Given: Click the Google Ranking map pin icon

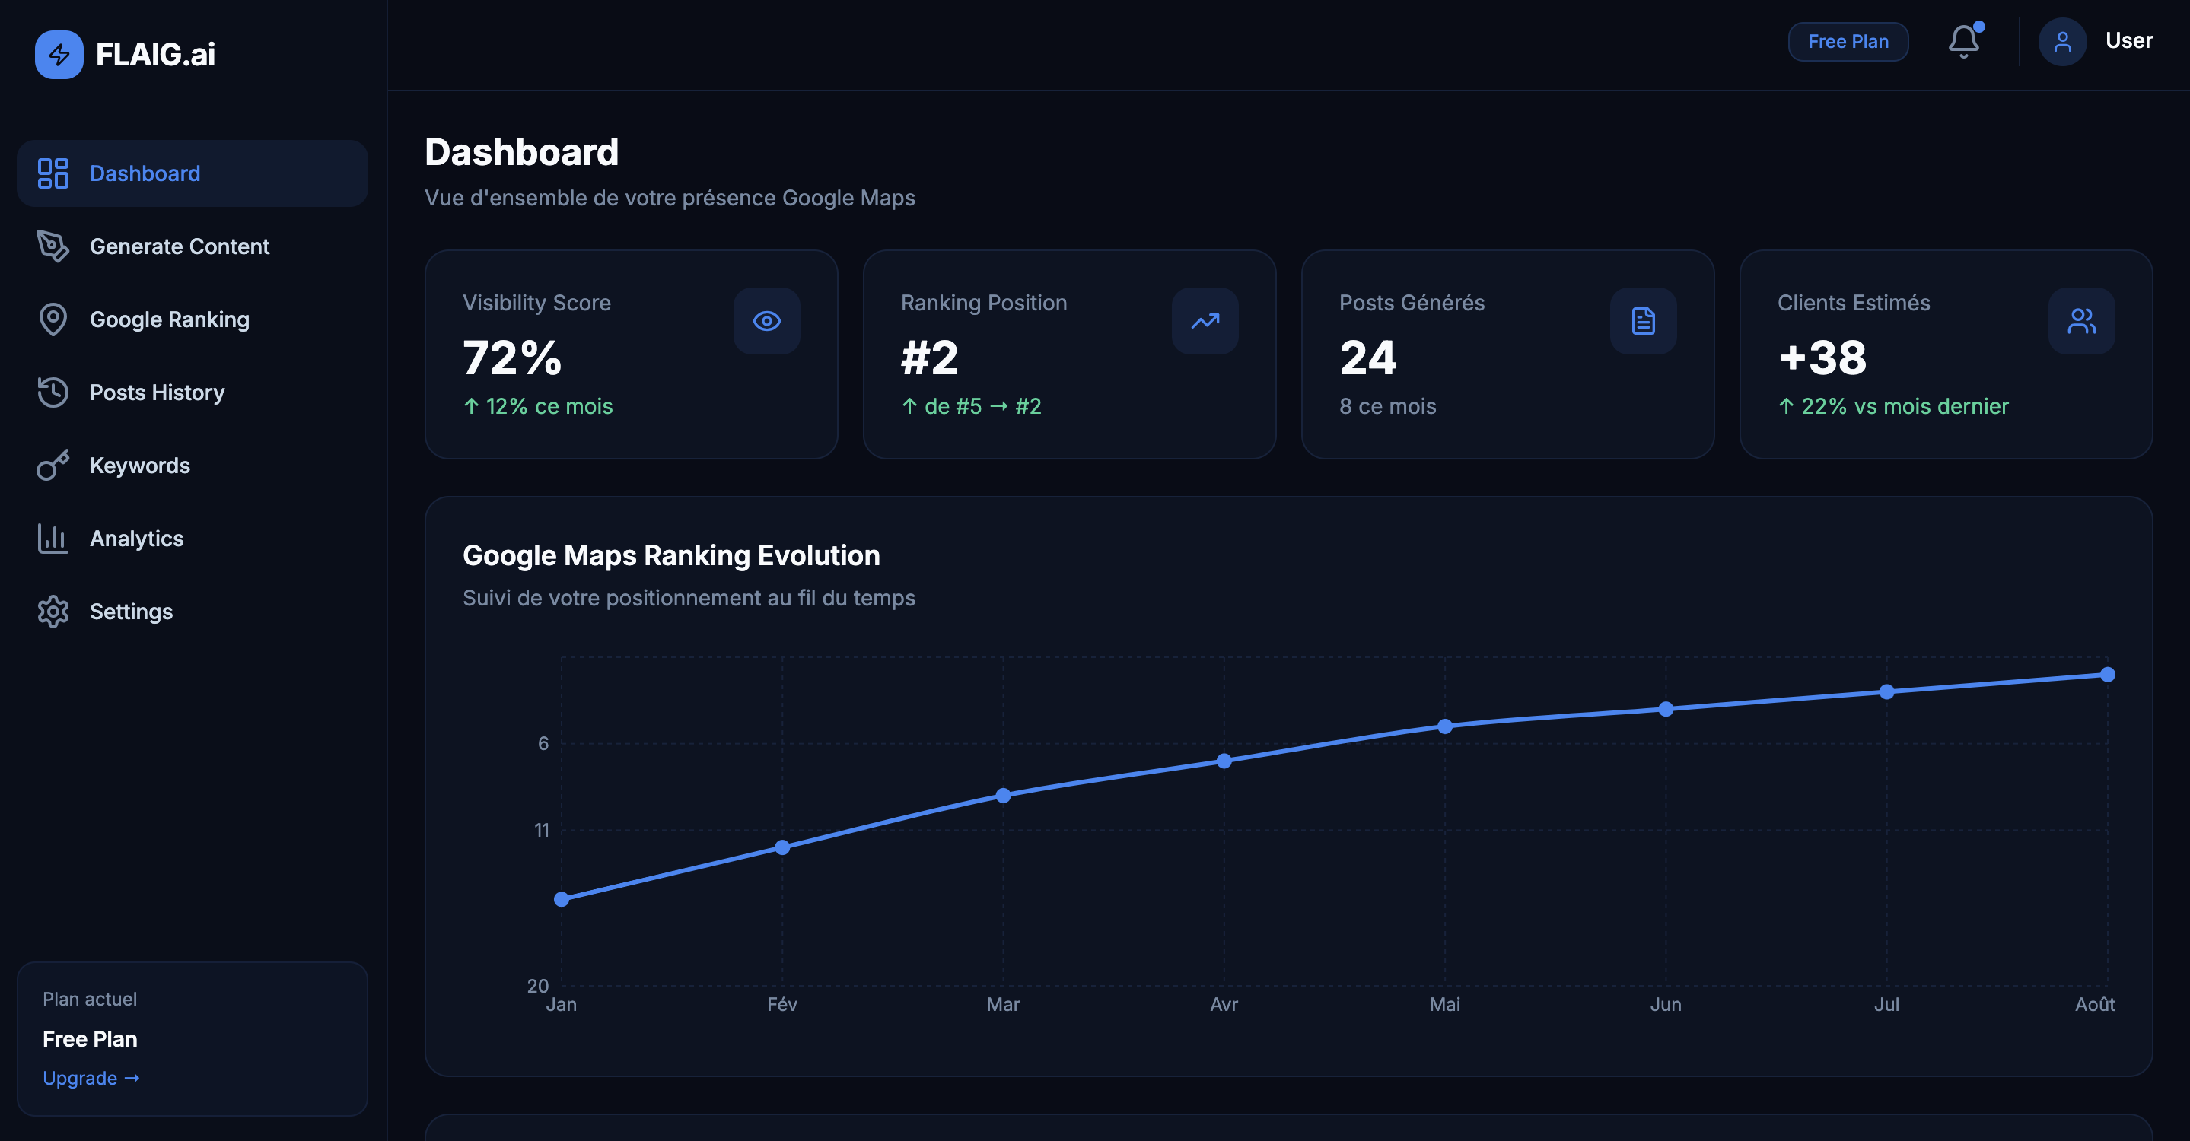Looking at the screenshot, I should [53, 319].
